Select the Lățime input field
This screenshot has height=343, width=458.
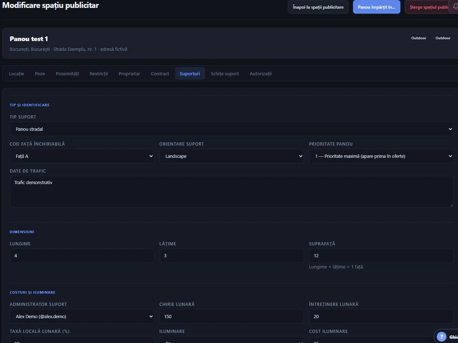coord(232,256)
